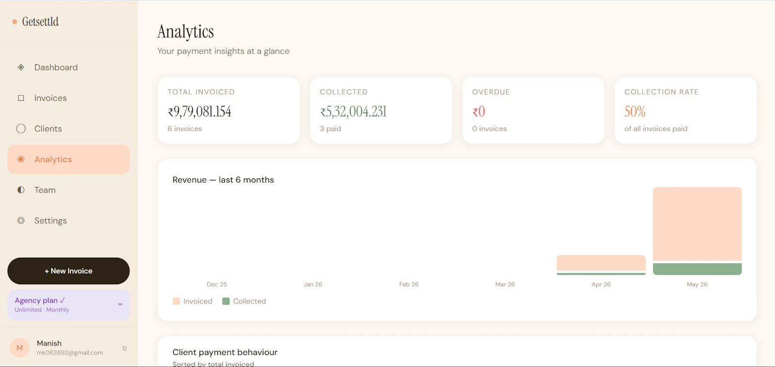Click the Analytics page heading
This screenshot has width=775, height=367.
[x=186, y=31]
